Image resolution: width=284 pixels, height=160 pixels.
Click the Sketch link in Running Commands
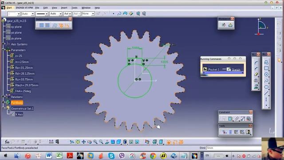(236, 70)
